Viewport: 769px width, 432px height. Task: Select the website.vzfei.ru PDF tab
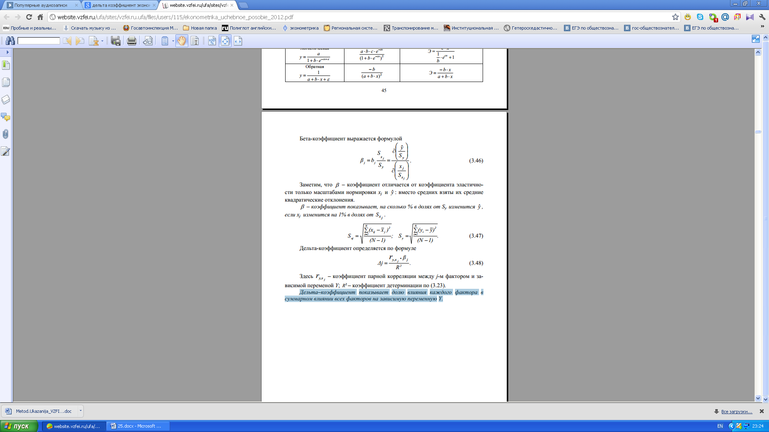[198, 5]
